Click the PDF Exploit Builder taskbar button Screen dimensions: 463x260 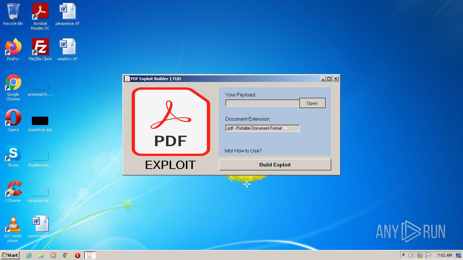coord(90,255)
